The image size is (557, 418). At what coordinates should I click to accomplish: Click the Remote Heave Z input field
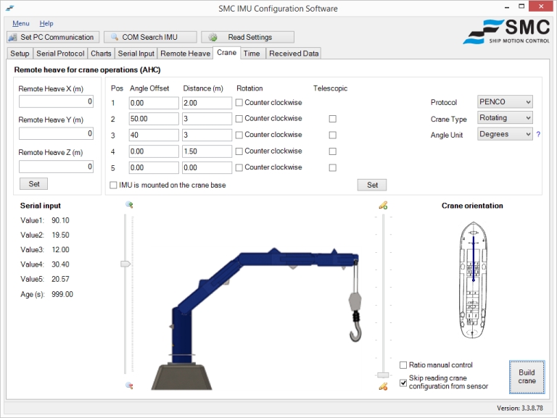56,167
